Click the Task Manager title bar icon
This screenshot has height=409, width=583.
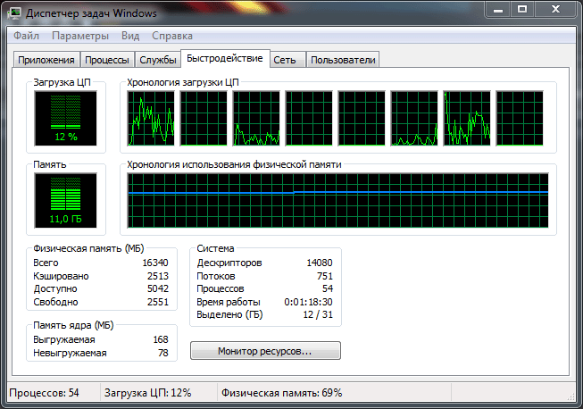(x=14, y=13)
